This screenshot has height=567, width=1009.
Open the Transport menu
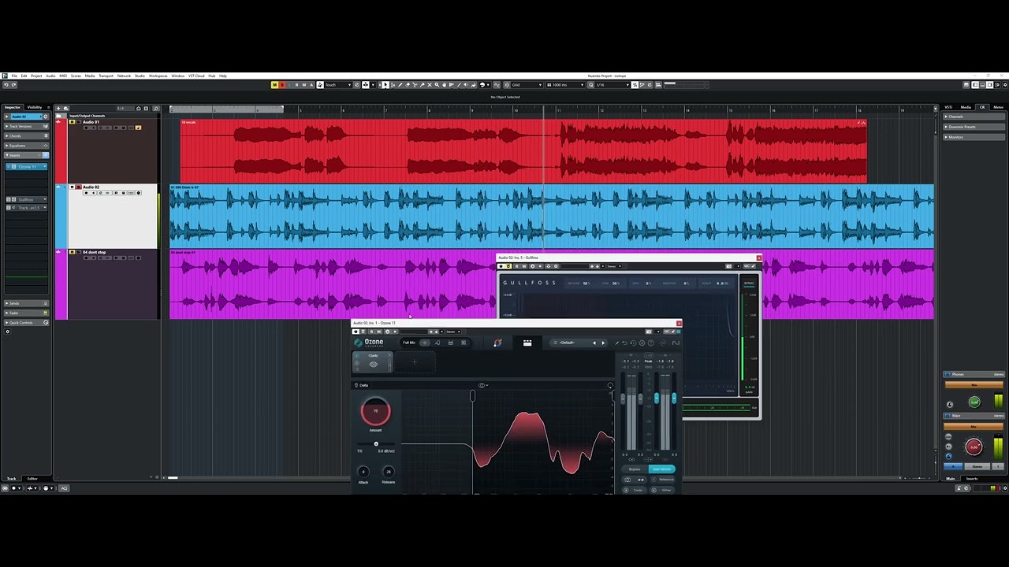(x=106, y=76)
